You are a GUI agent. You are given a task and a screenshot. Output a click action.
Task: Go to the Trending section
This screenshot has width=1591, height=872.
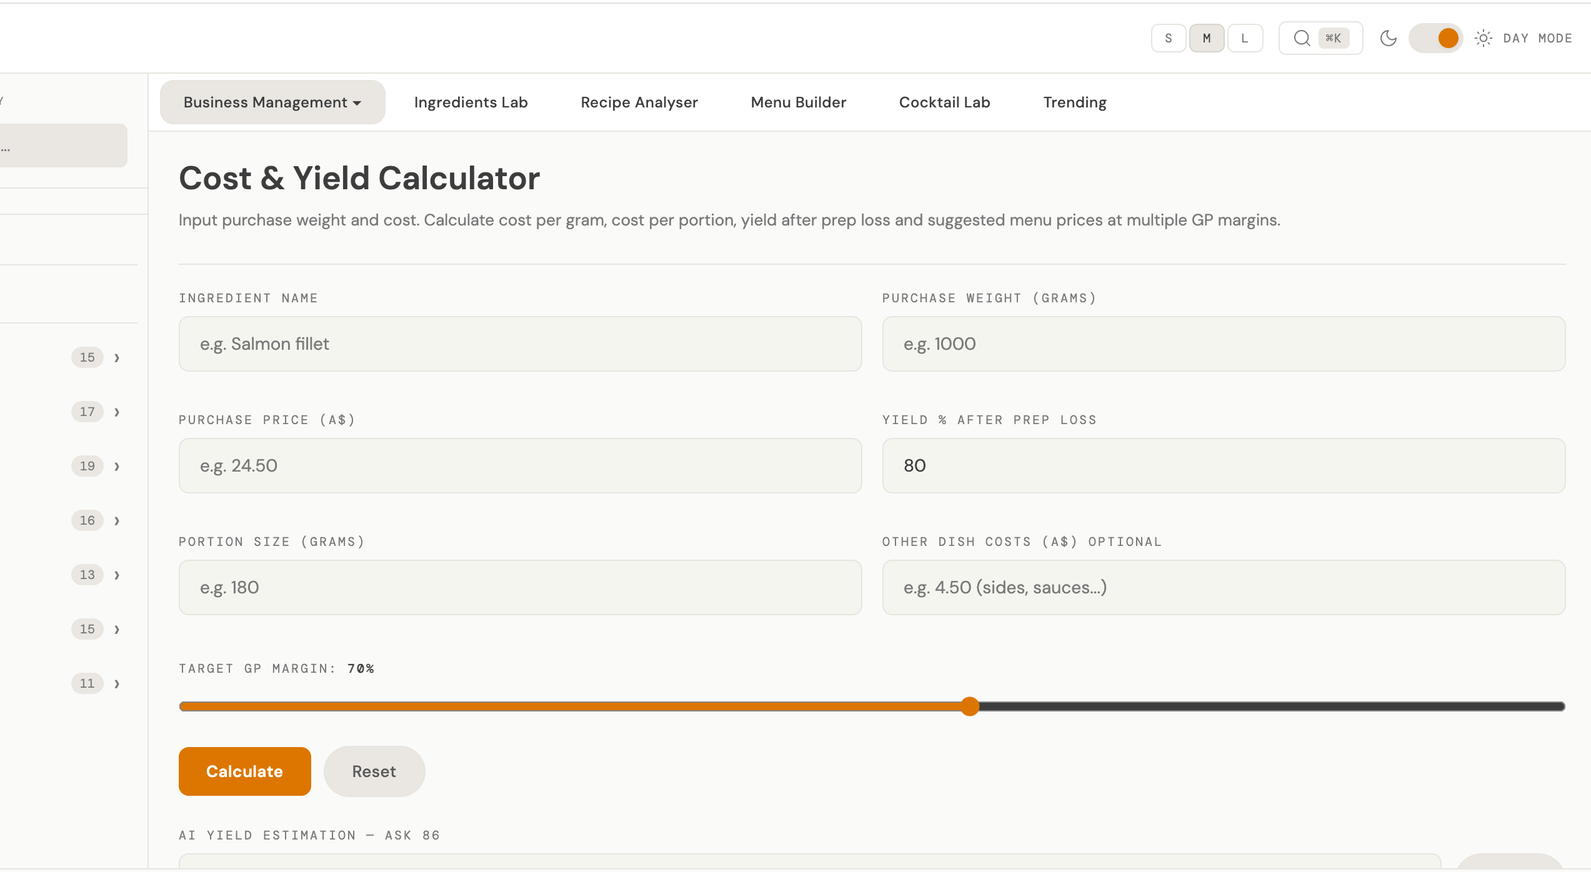coord(1074,102)
